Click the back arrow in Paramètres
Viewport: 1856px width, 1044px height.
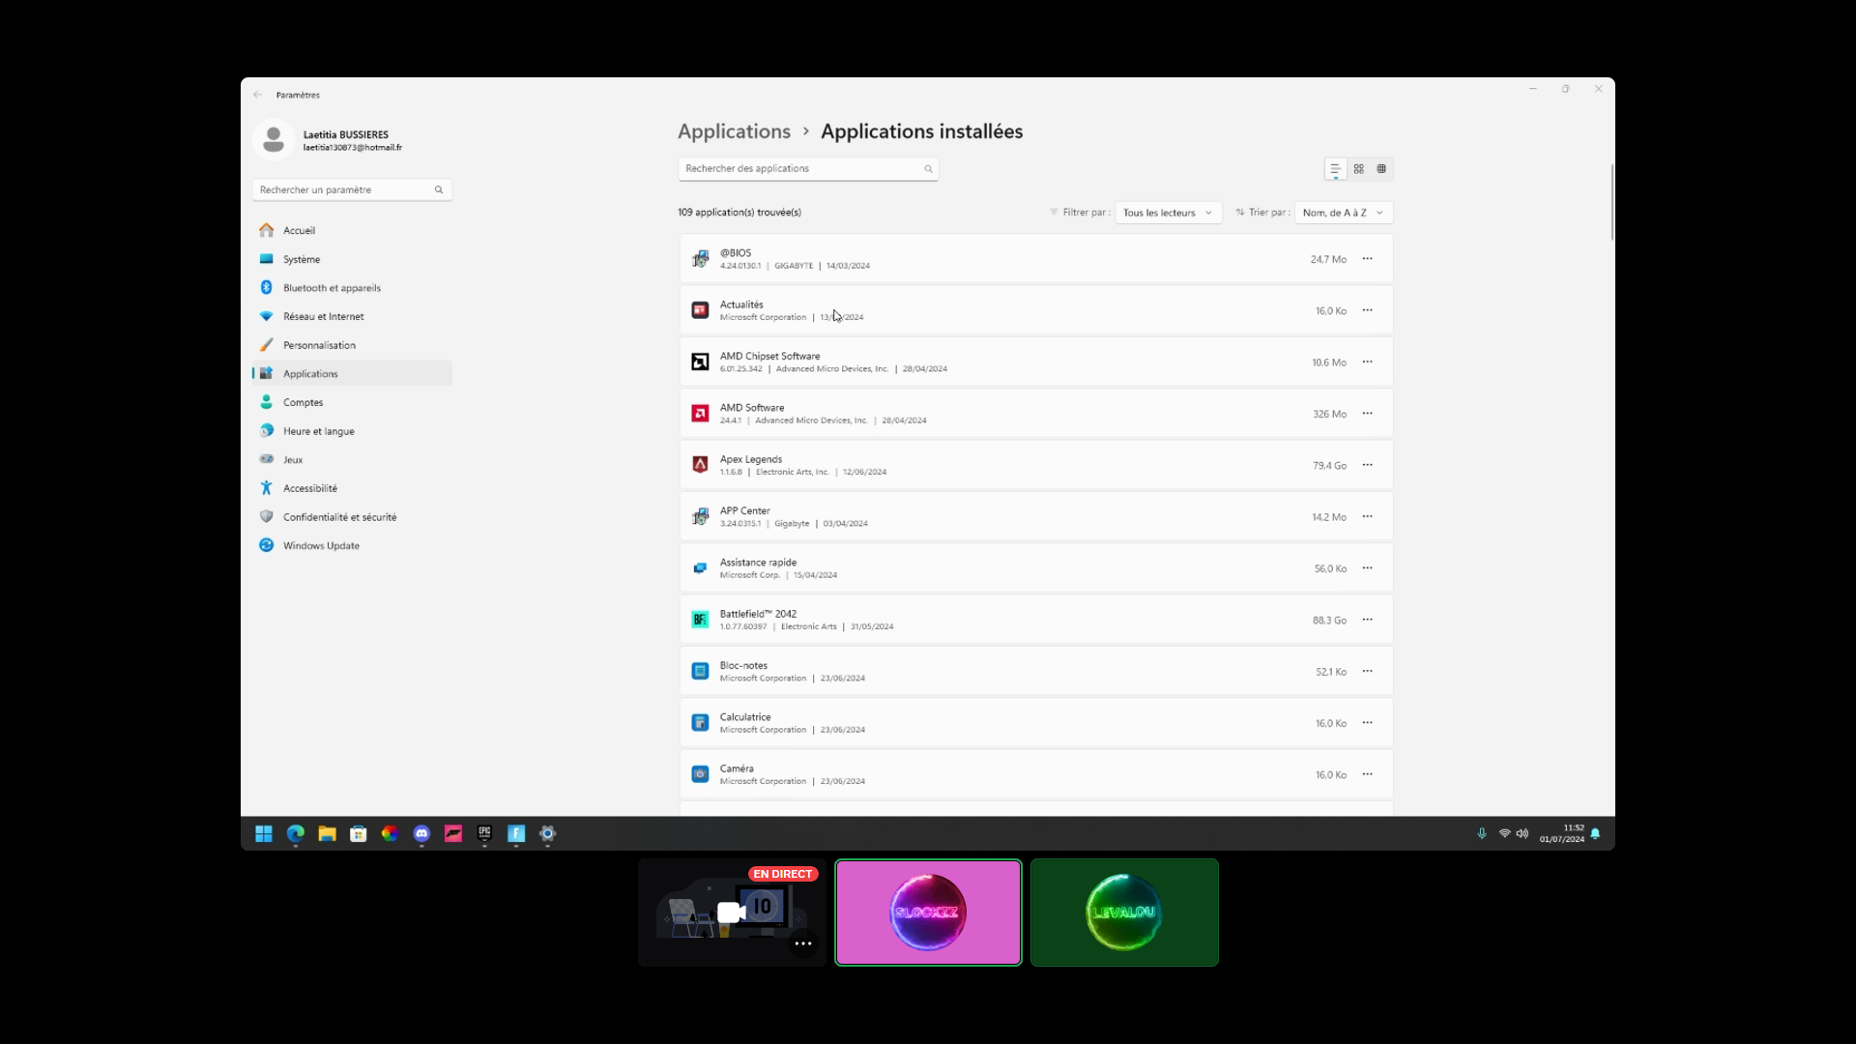pos(257,95)
